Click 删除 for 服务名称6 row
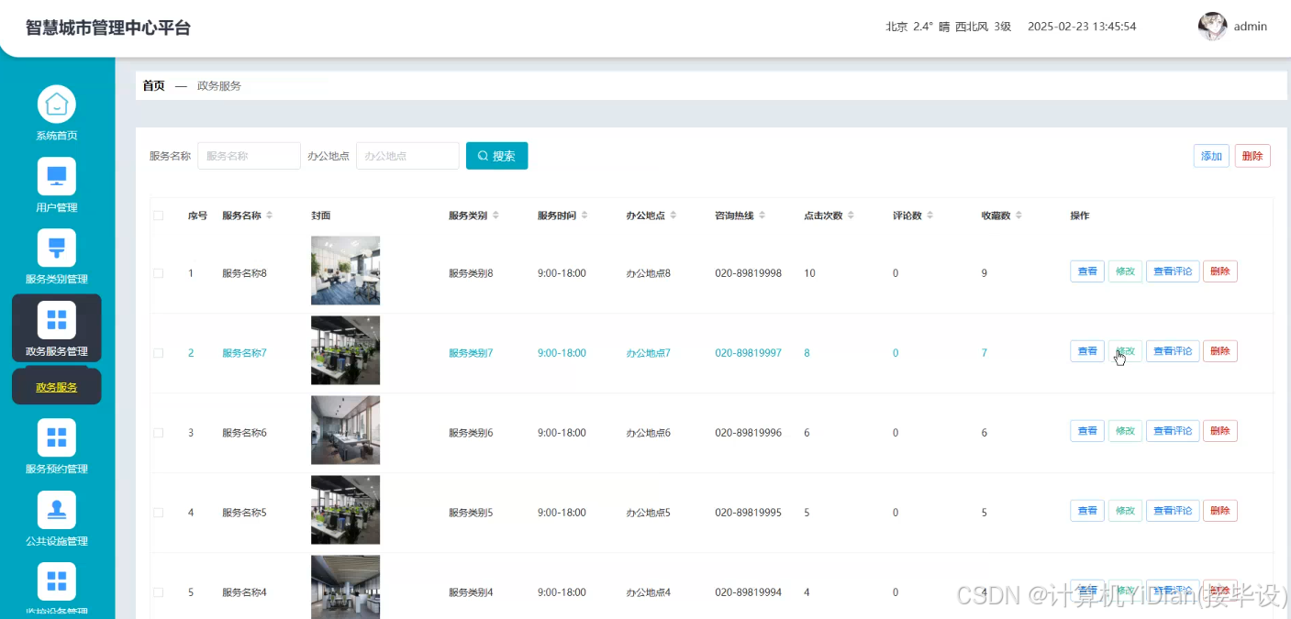This screenshot has height=619, width=1291. coord(1219,431)
